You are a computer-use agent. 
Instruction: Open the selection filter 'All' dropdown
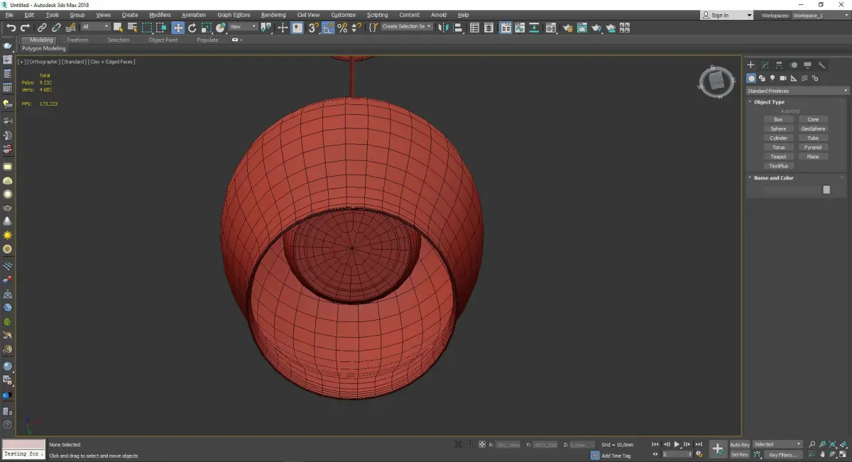pyautogui.click(x=96, y=27)
